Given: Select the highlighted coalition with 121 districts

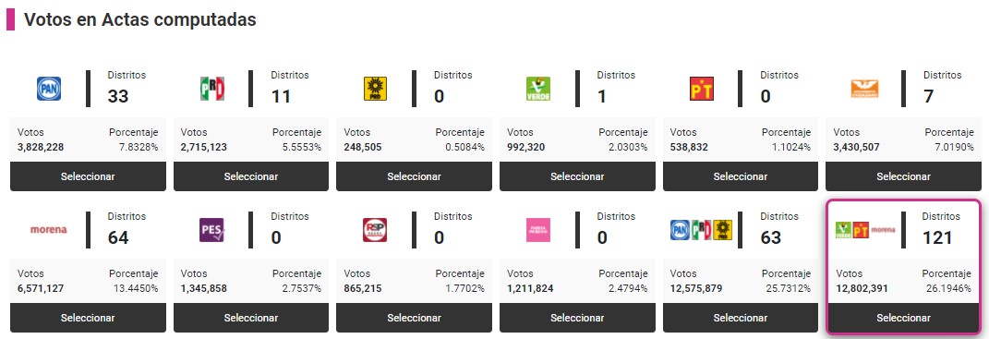Looking at the screenshot, I should tap(903, 318).
